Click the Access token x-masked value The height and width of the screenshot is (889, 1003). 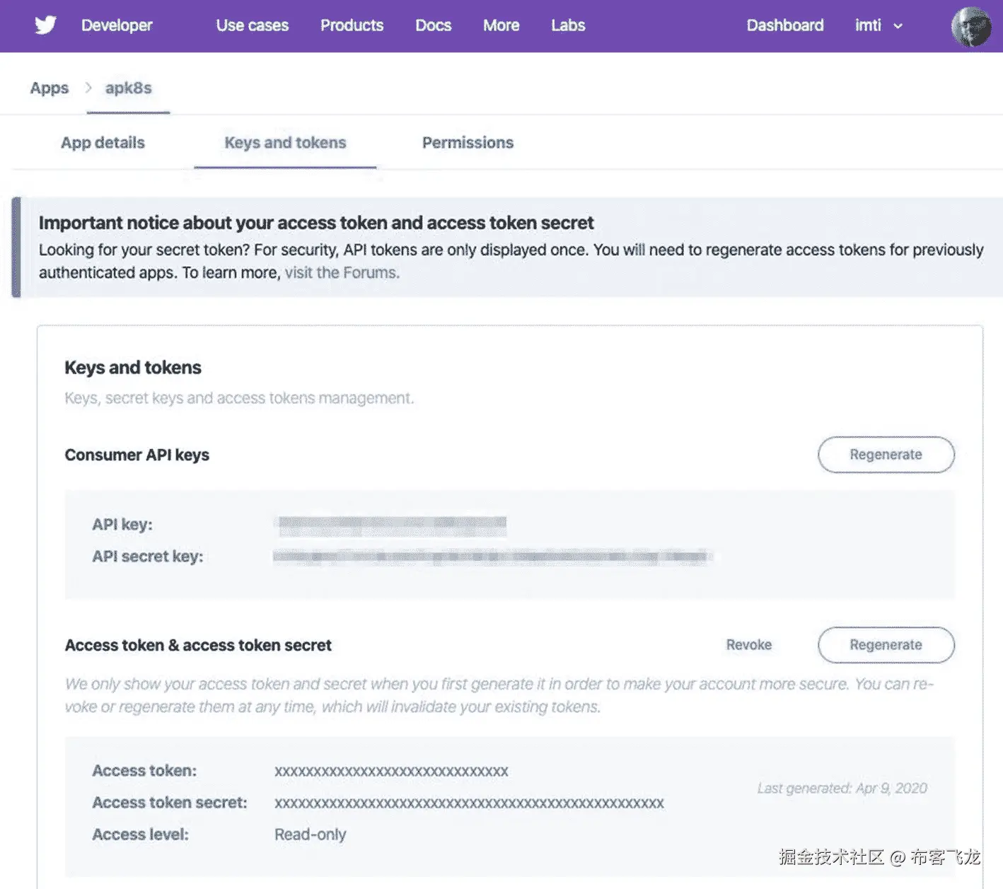391,772
